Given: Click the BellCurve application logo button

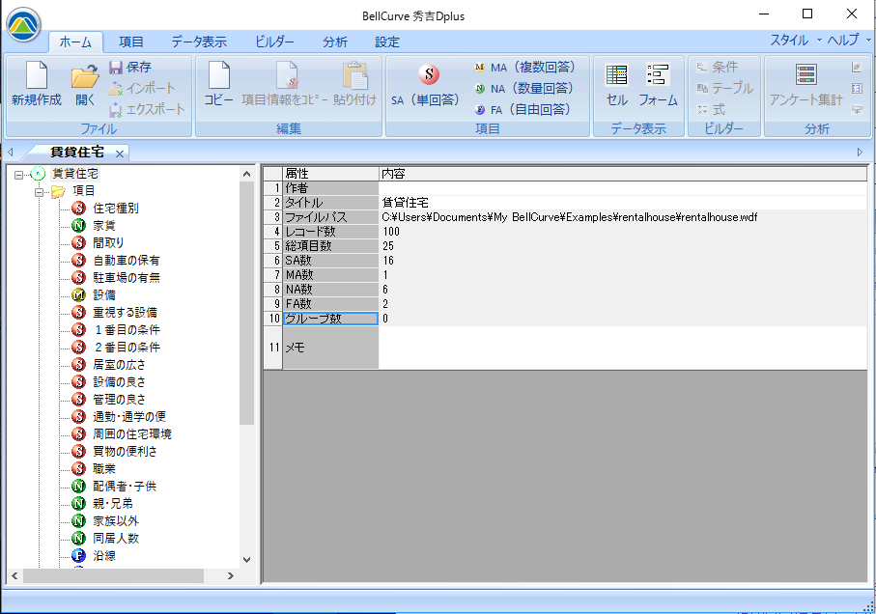Looking at the screenshot, I should [x=23, y=25].
